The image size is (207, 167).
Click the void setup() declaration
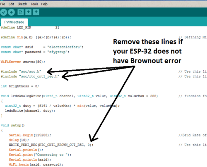pos(13,125)
